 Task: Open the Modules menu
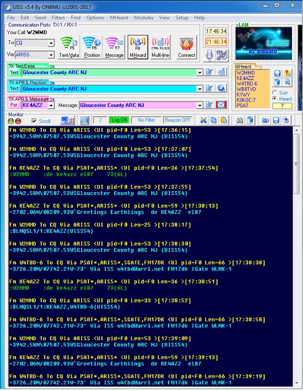(144, 17)
